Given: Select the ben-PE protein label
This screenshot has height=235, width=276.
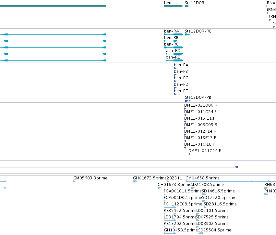Looking at the screenshot, I should [x=181, y=91].
